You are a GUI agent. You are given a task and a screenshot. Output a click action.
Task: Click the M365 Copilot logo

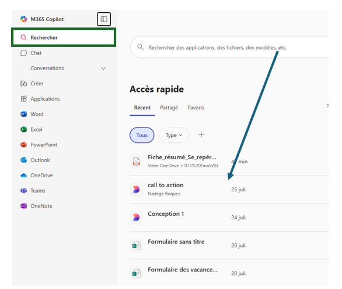point(24,19)
